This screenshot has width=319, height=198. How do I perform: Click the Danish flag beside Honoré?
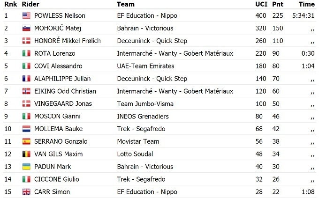coord(26,41)
